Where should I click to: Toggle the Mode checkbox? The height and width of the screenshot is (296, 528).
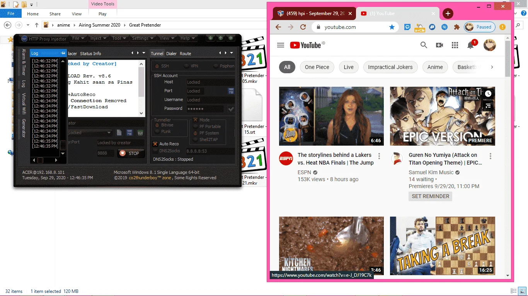click(196, 120)
